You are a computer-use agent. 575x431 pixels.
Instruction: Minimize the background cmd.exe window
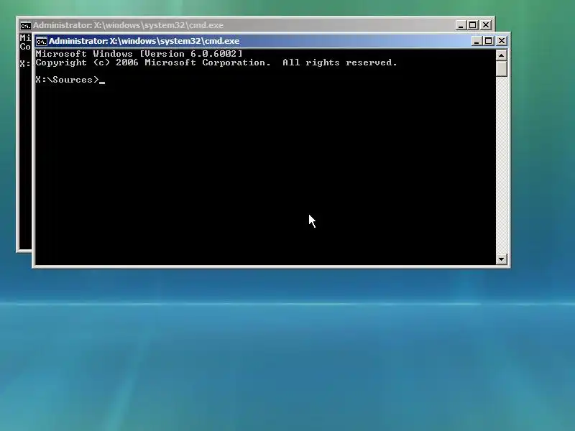[x=461, y=25]
